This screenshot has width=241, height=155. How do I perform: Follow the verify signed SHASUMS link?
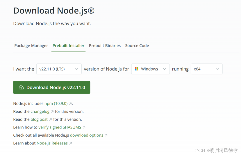[60, 127]
